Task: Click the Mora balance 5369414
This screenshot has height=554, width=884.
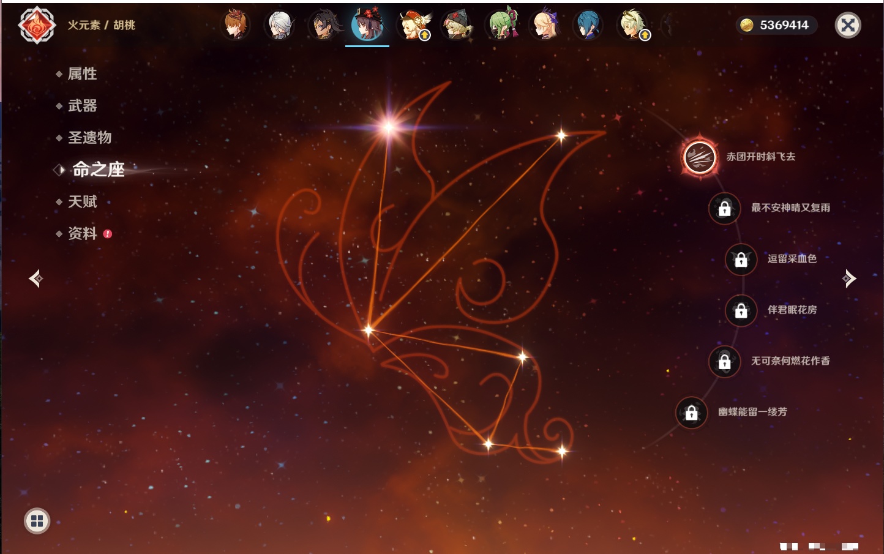Action: point(784,25)
